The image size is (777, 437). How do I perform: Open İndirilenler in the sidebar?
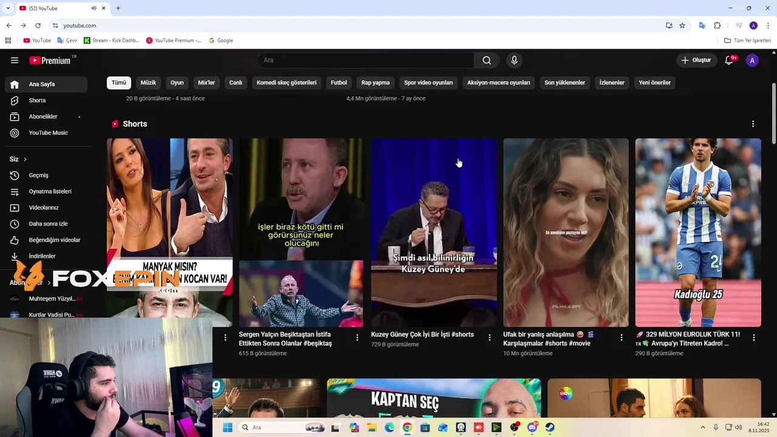46,256
